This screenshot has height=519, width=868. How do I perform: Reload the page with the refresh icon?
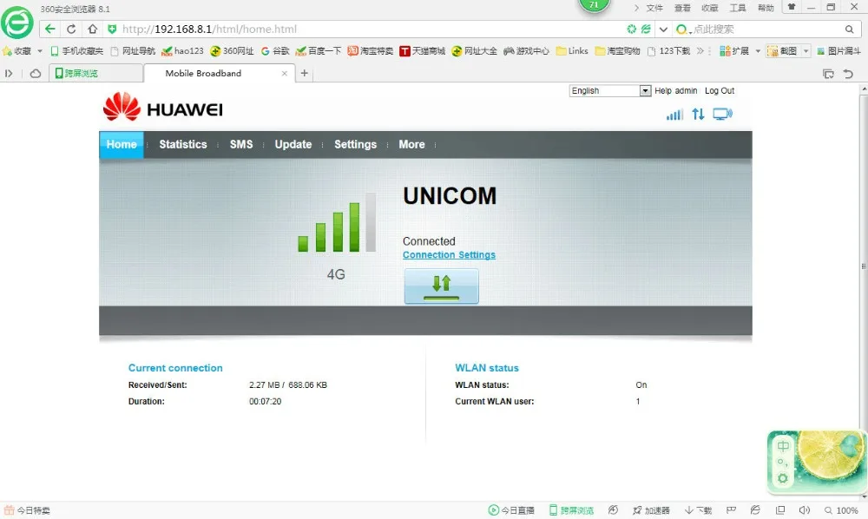(x=71, y=29)
